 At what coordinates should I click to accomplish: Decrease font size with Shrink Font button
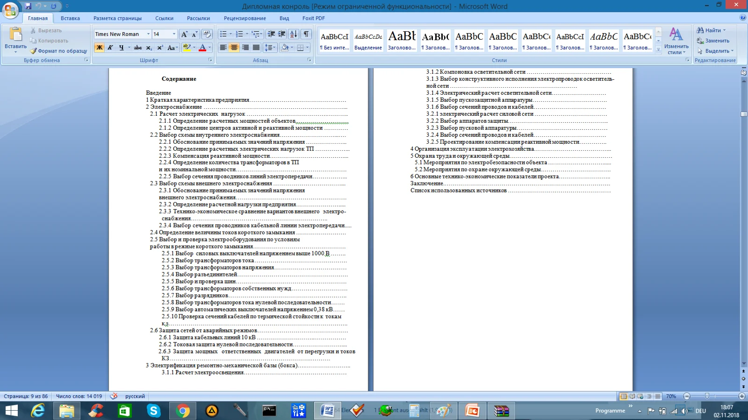[194, 34]
